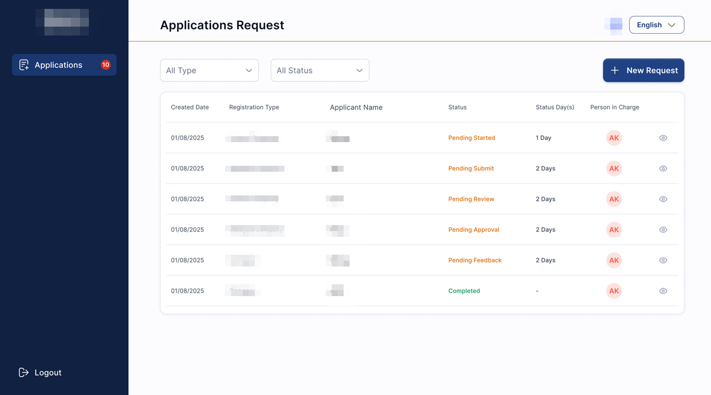The height and width of the screenshot is (395, 711).
Task: Open the Pending Review row eye icon
Action: [663, 200]
